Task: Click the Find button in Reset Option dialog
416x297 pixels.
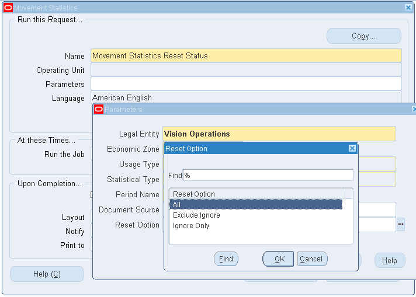Action: 226,259
